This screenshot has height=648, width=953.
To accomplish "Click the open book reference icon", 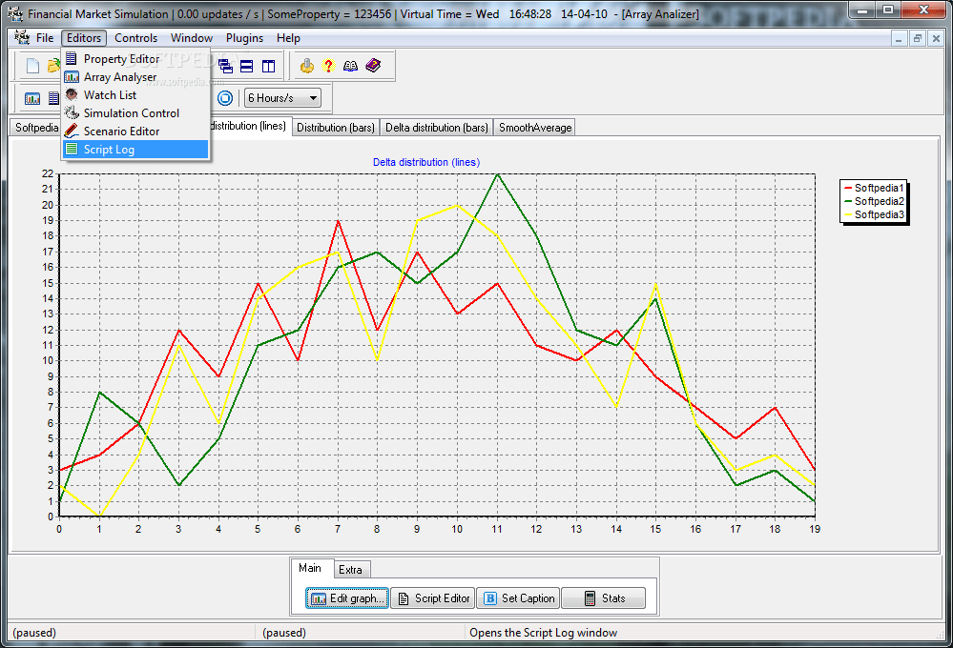I will pyautogui.click(x=351, y=66).
